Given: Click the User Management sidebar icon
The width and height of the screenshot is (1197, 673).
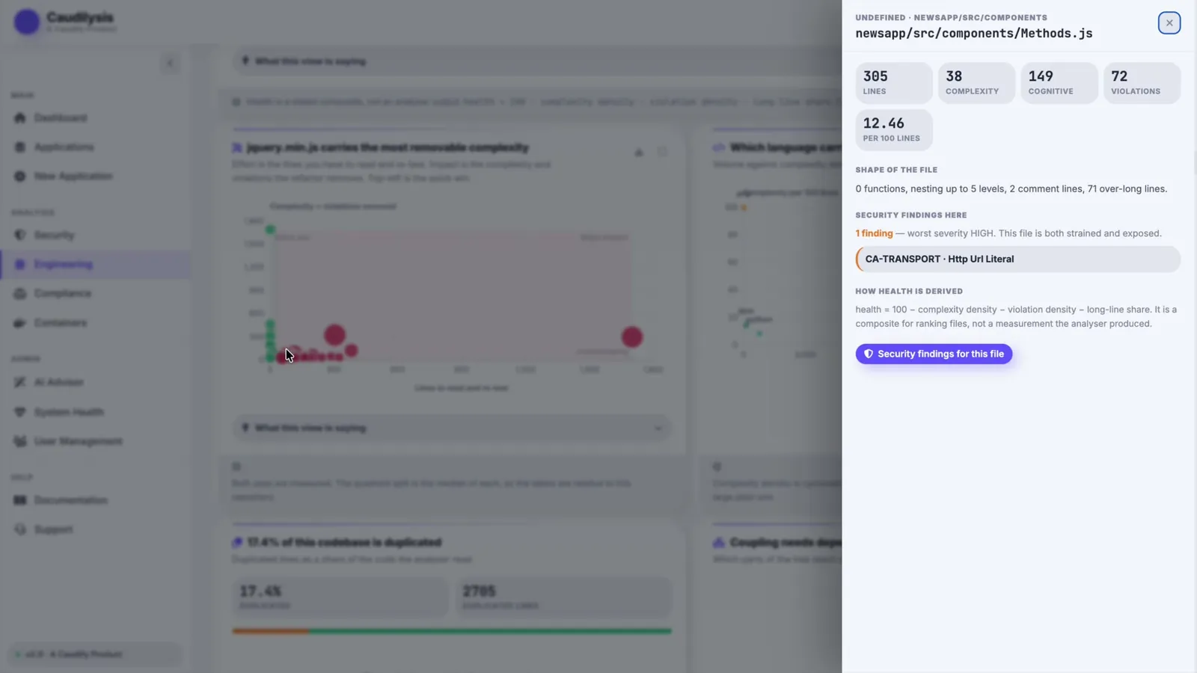Looking at the screenshot, I should coord(20,441).
